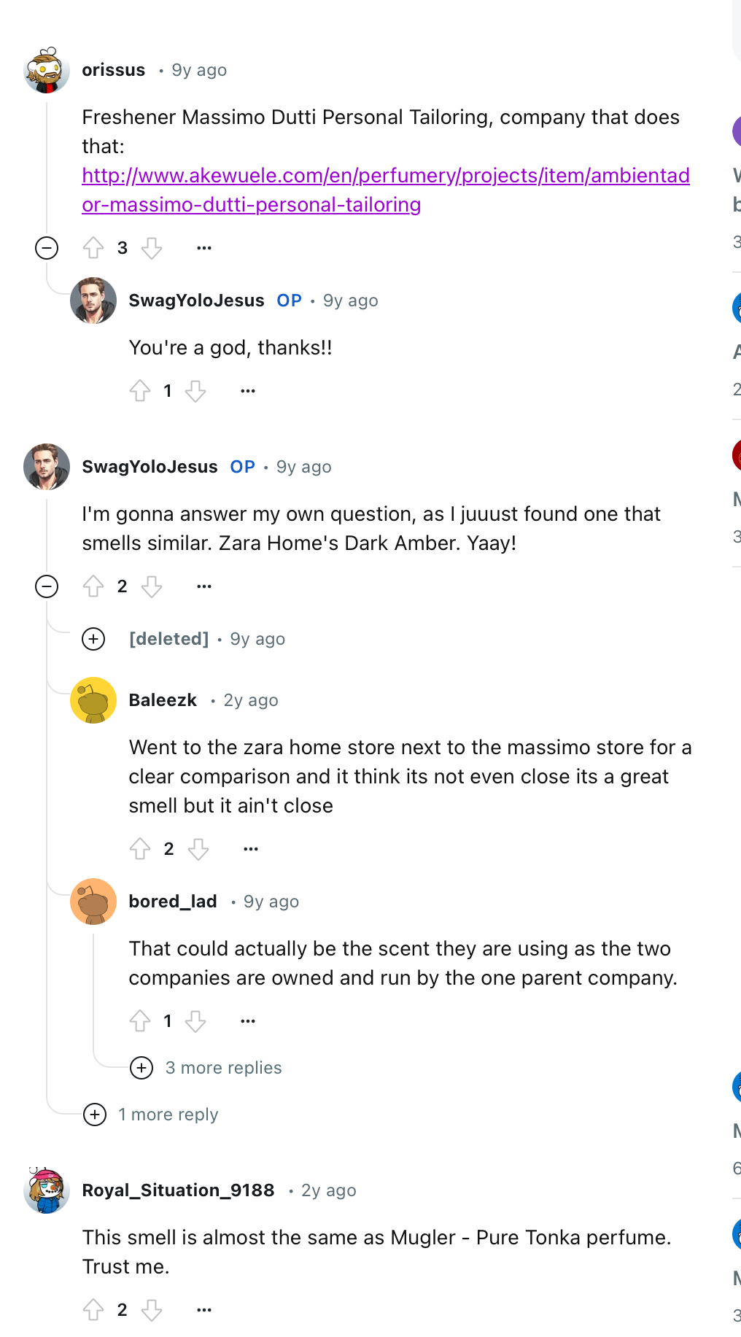Image resolution: width=741 pixels, height=1337 pixels.
Task: Open Baleezk's user profile
Action: 163,700
